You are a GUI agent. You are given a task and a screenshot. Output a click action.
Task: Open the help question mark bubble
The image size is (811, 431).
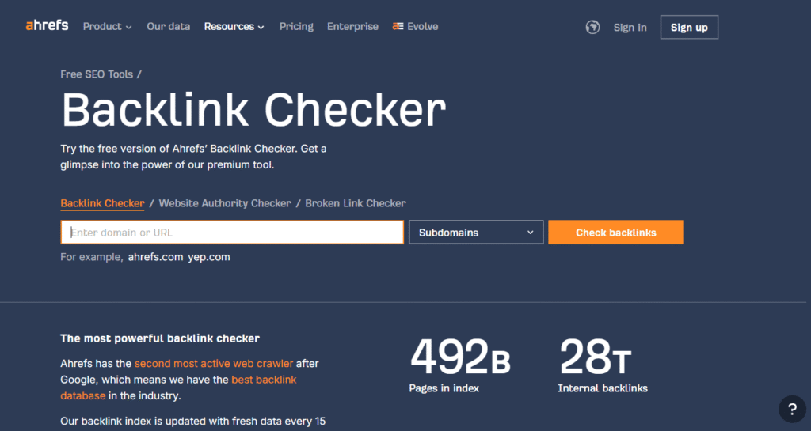792,410
